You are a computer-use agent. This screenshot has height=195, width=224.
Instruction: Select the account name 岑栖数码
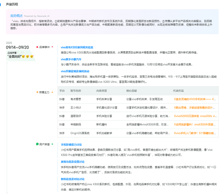(76, 125)
